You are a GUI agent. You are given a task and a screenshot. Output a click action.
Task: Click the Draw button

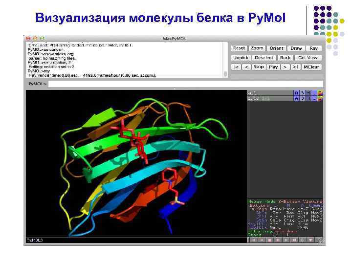click(x=296, y=48)
